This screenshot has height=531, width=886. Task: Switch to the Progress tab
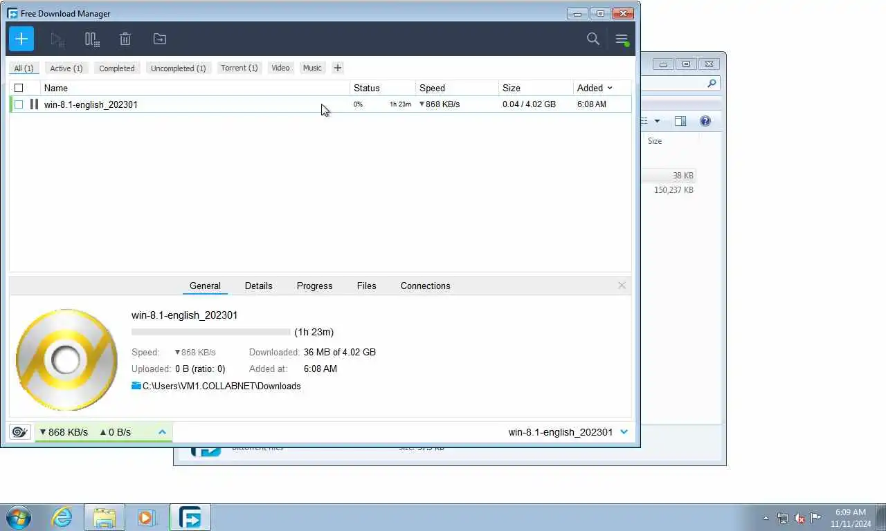[315, 286]
